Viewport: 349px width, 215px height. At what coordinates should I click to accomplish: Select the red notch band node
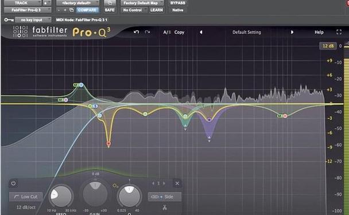tap(108, 144)
